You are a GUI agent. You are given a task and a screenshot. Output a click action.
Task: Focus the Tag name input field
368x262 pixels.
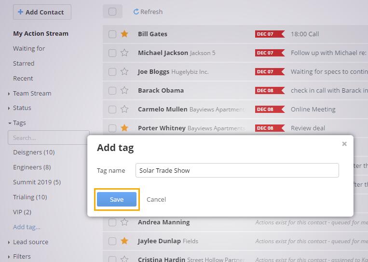(x=237, y=170)
